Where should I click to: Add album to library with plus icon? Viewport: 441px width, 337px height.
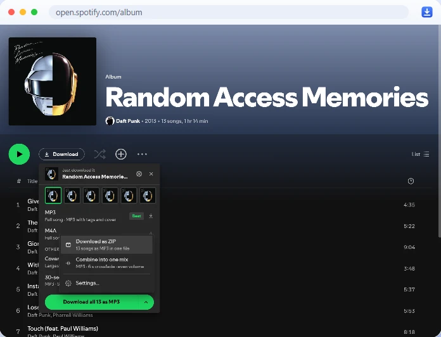121,154
